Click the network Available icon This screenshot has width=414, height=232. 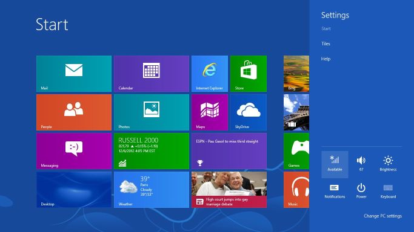coord(335,164)
